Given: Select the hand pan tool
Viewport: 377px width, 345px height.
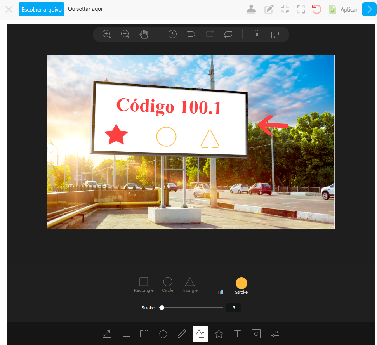Looking at the screenshot, I should [x=144, y=34].
